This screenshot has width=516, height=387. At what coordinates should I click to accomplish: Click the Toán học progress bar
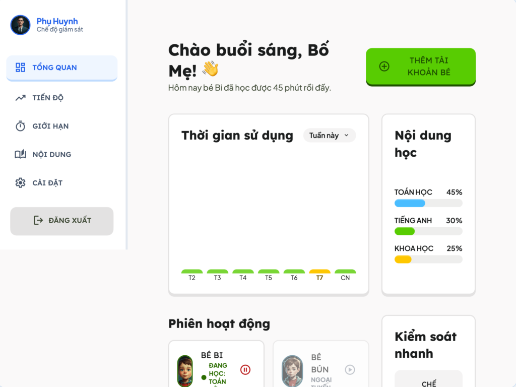pos(428,203)
